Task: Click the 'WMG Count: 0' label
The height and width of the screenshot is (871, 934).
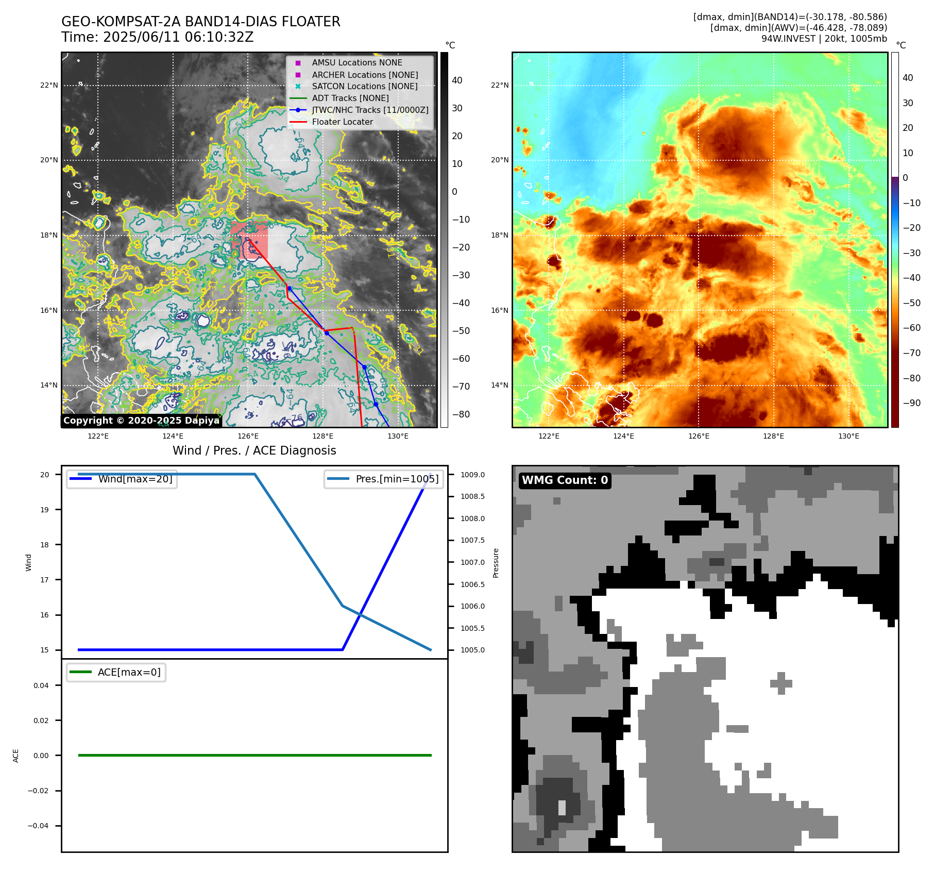Action: pyautogui.click(x=565, y=480)
